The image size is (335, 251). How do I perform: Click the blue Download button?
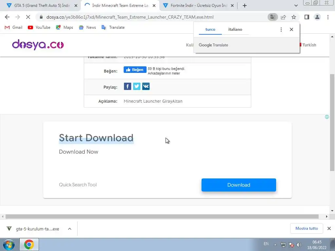pyautogui.click(x=238, y=185)
